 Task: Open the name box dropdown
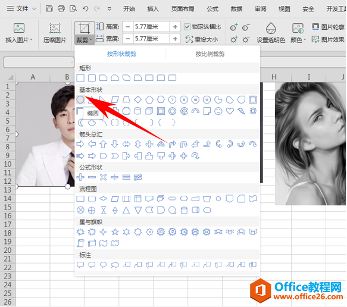coord(71,62)
